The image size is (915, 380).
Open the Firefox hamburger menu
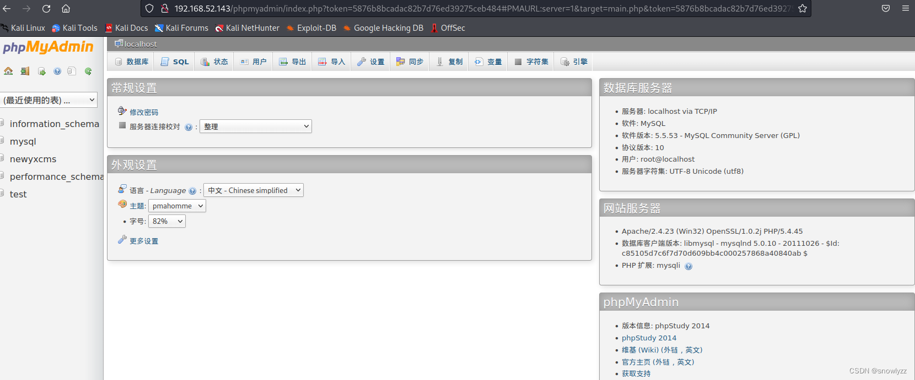point(906,8)
